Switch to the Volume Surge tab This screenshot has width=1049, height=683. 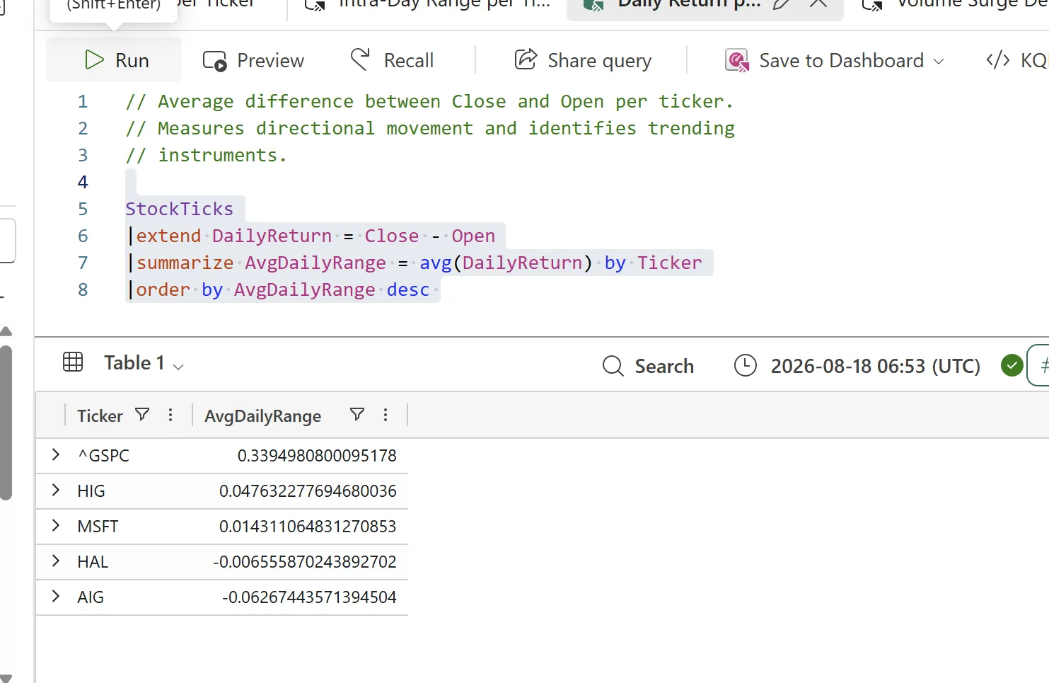pyautogui.click(x=955, y=4)
